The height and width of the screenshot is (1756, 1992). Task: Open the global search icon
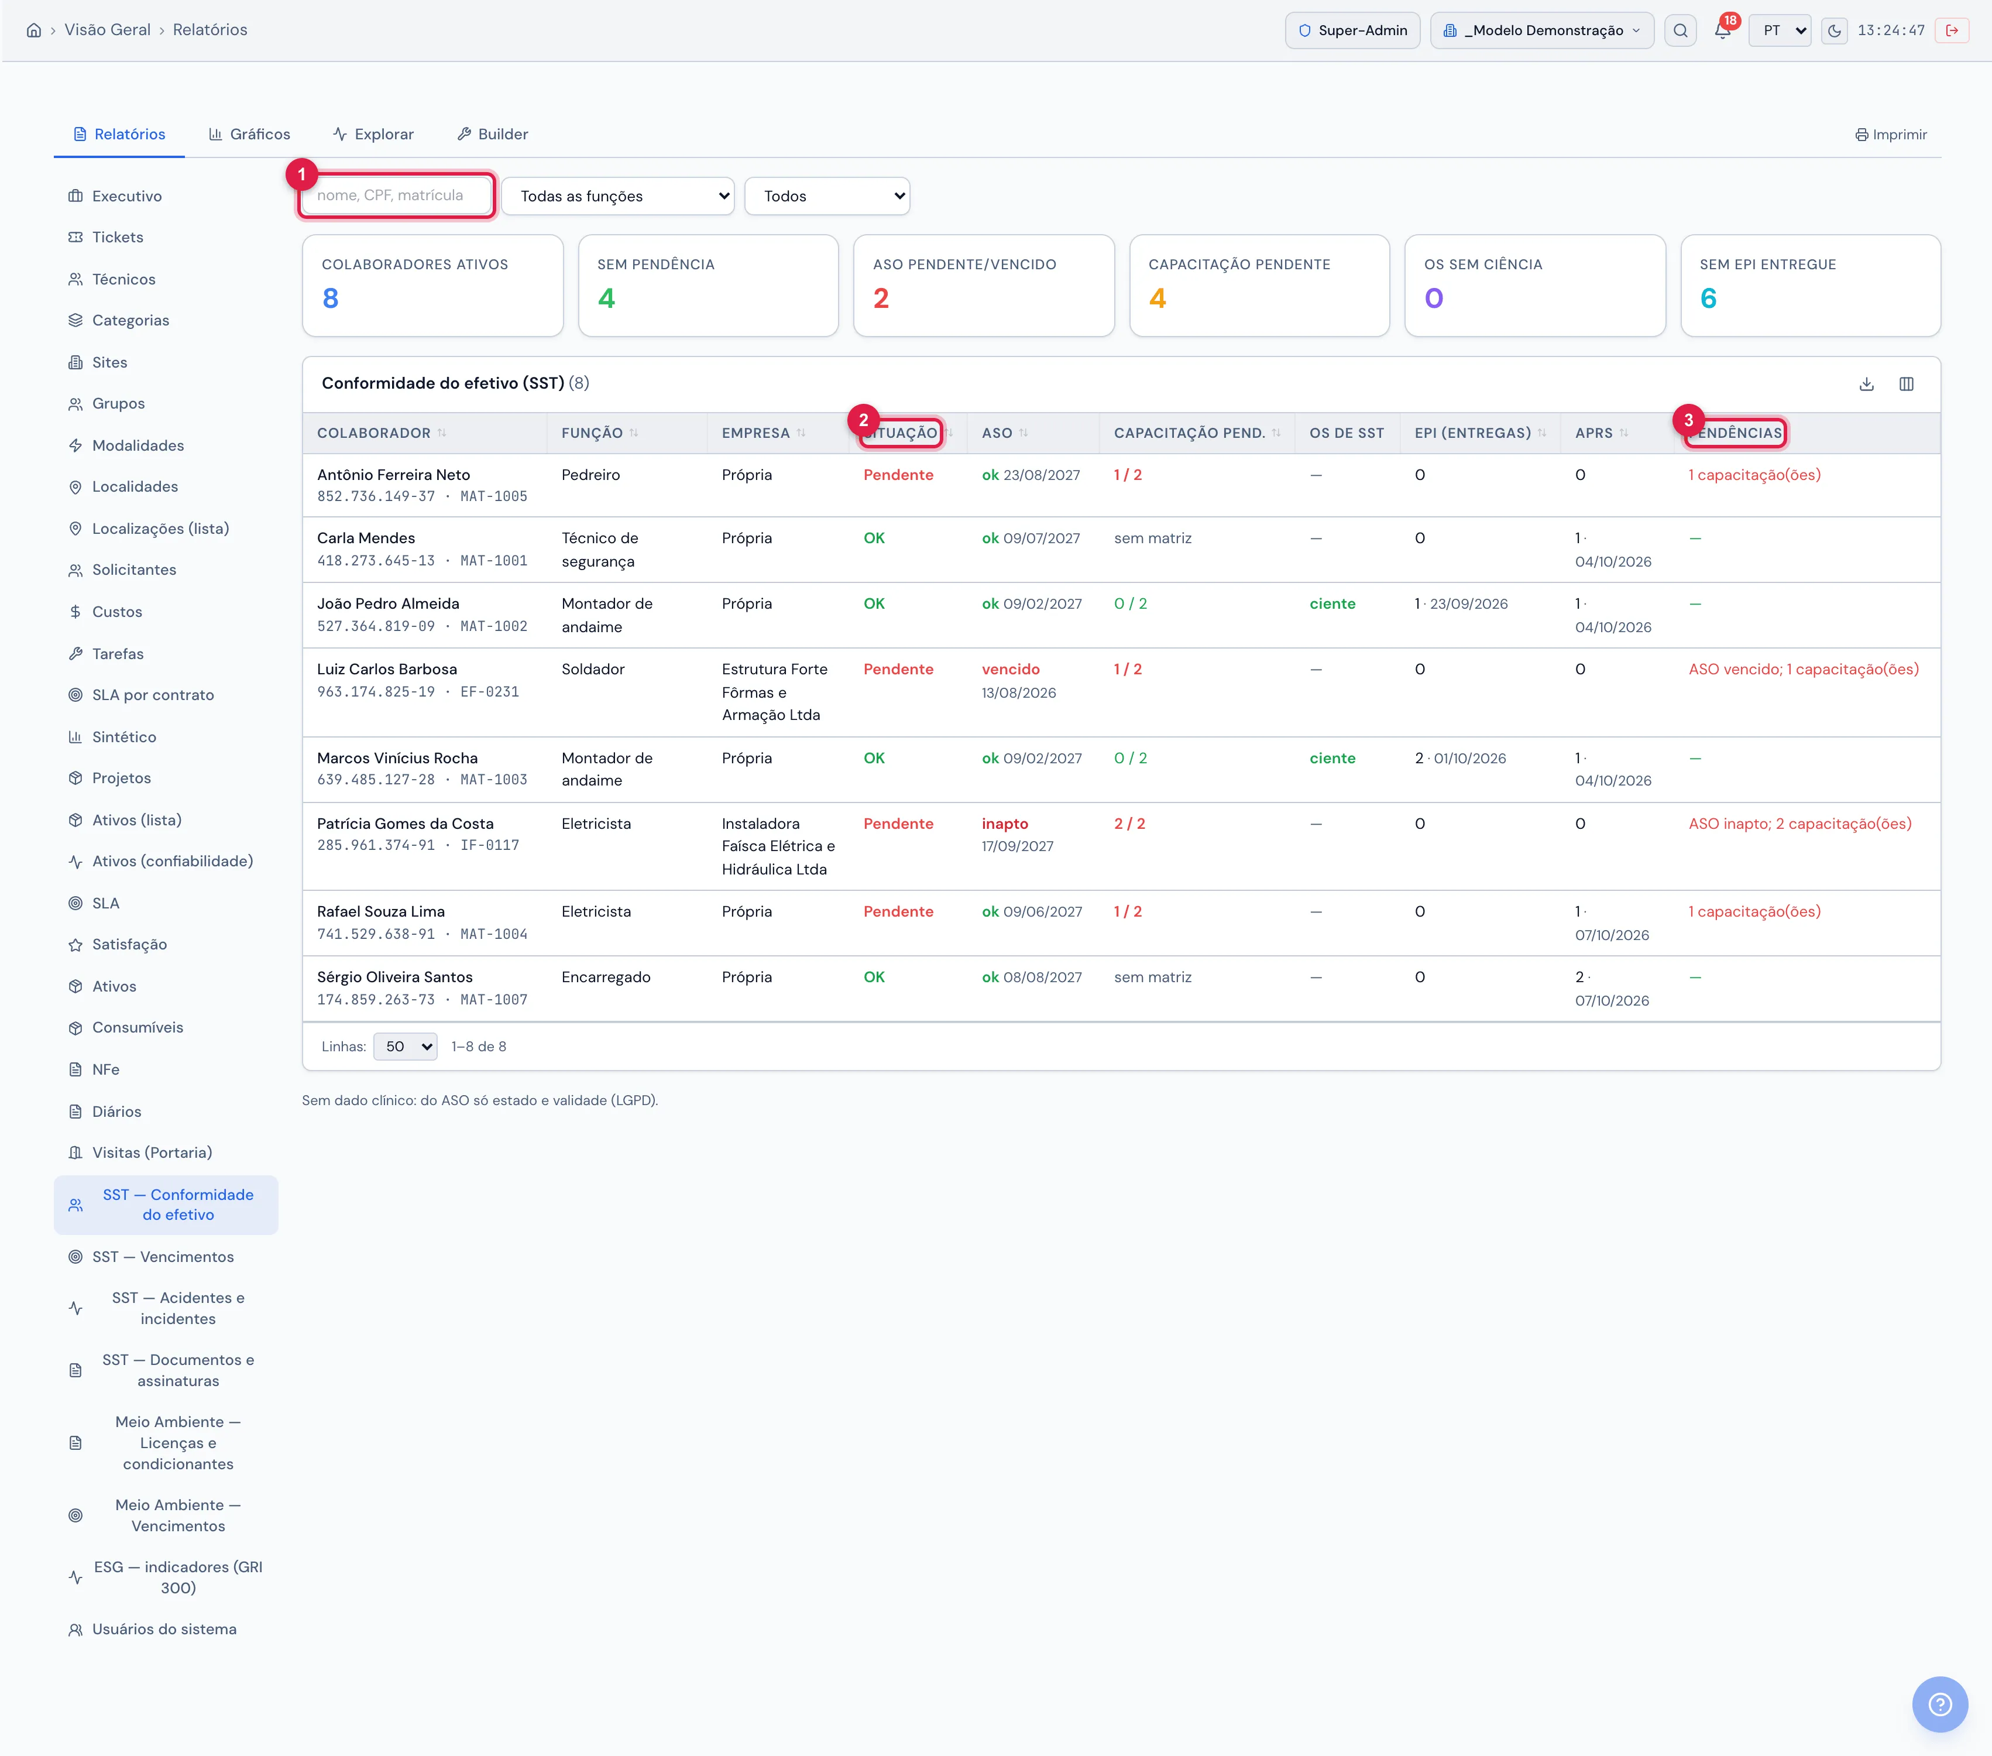coord(1680,30)
